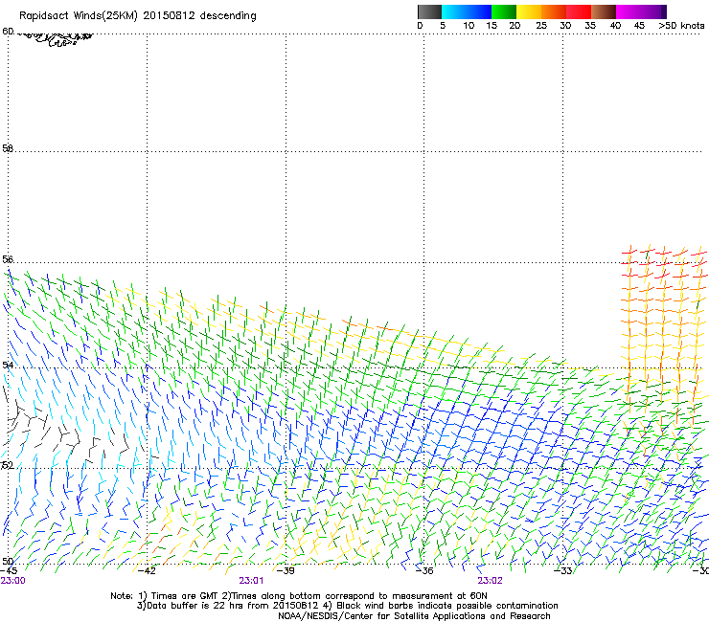Click the red wind barbs near 56N
The image size is (709, 622).
pos(662,264)
